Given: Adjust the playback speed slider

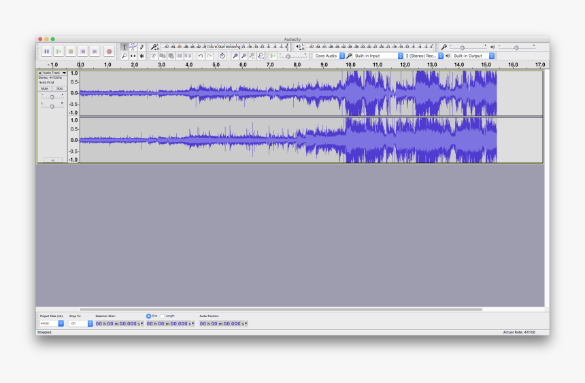Looking at the screenshot, I should pyautogui.click(x=293, y=56).
